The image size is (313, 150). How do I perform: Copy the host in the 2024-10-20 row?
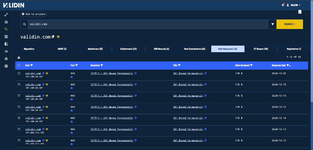point(43,73)
